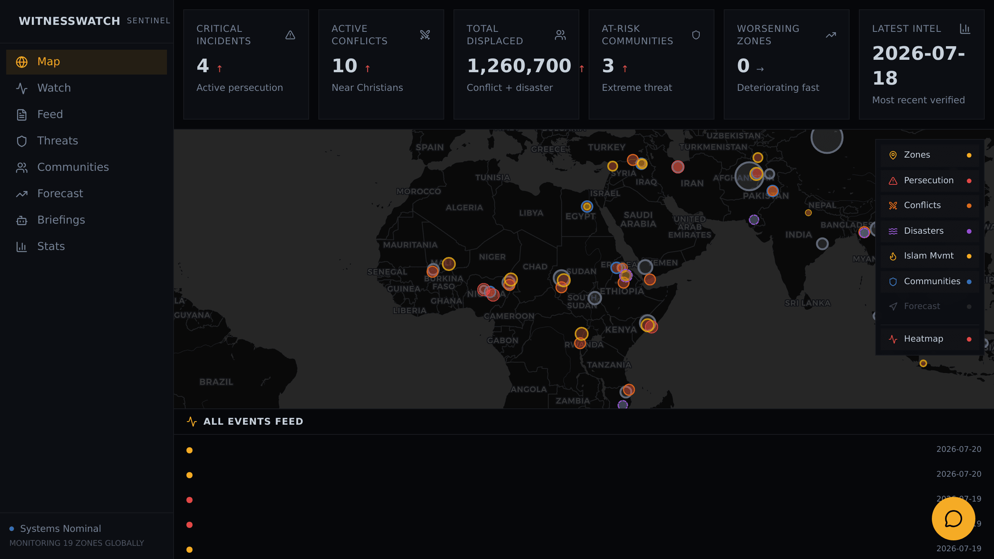Click the waves icon in Disasters layer row
Screen dimensions: 994x559
[x=893, y=231]
